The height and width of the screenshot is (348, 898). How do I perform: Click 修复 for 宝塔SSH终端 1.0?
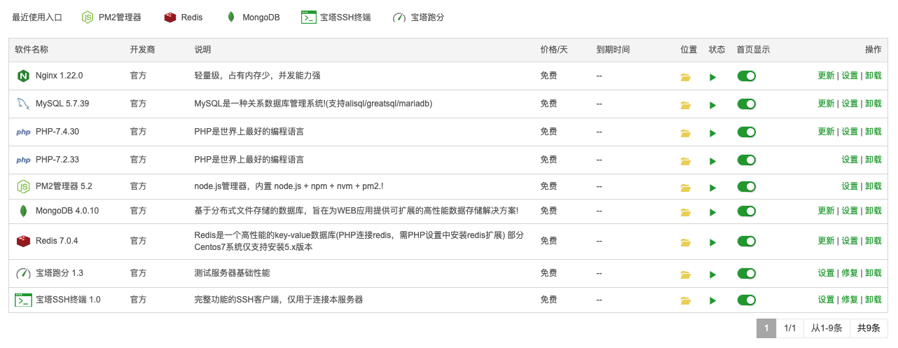tap(850, 300)
